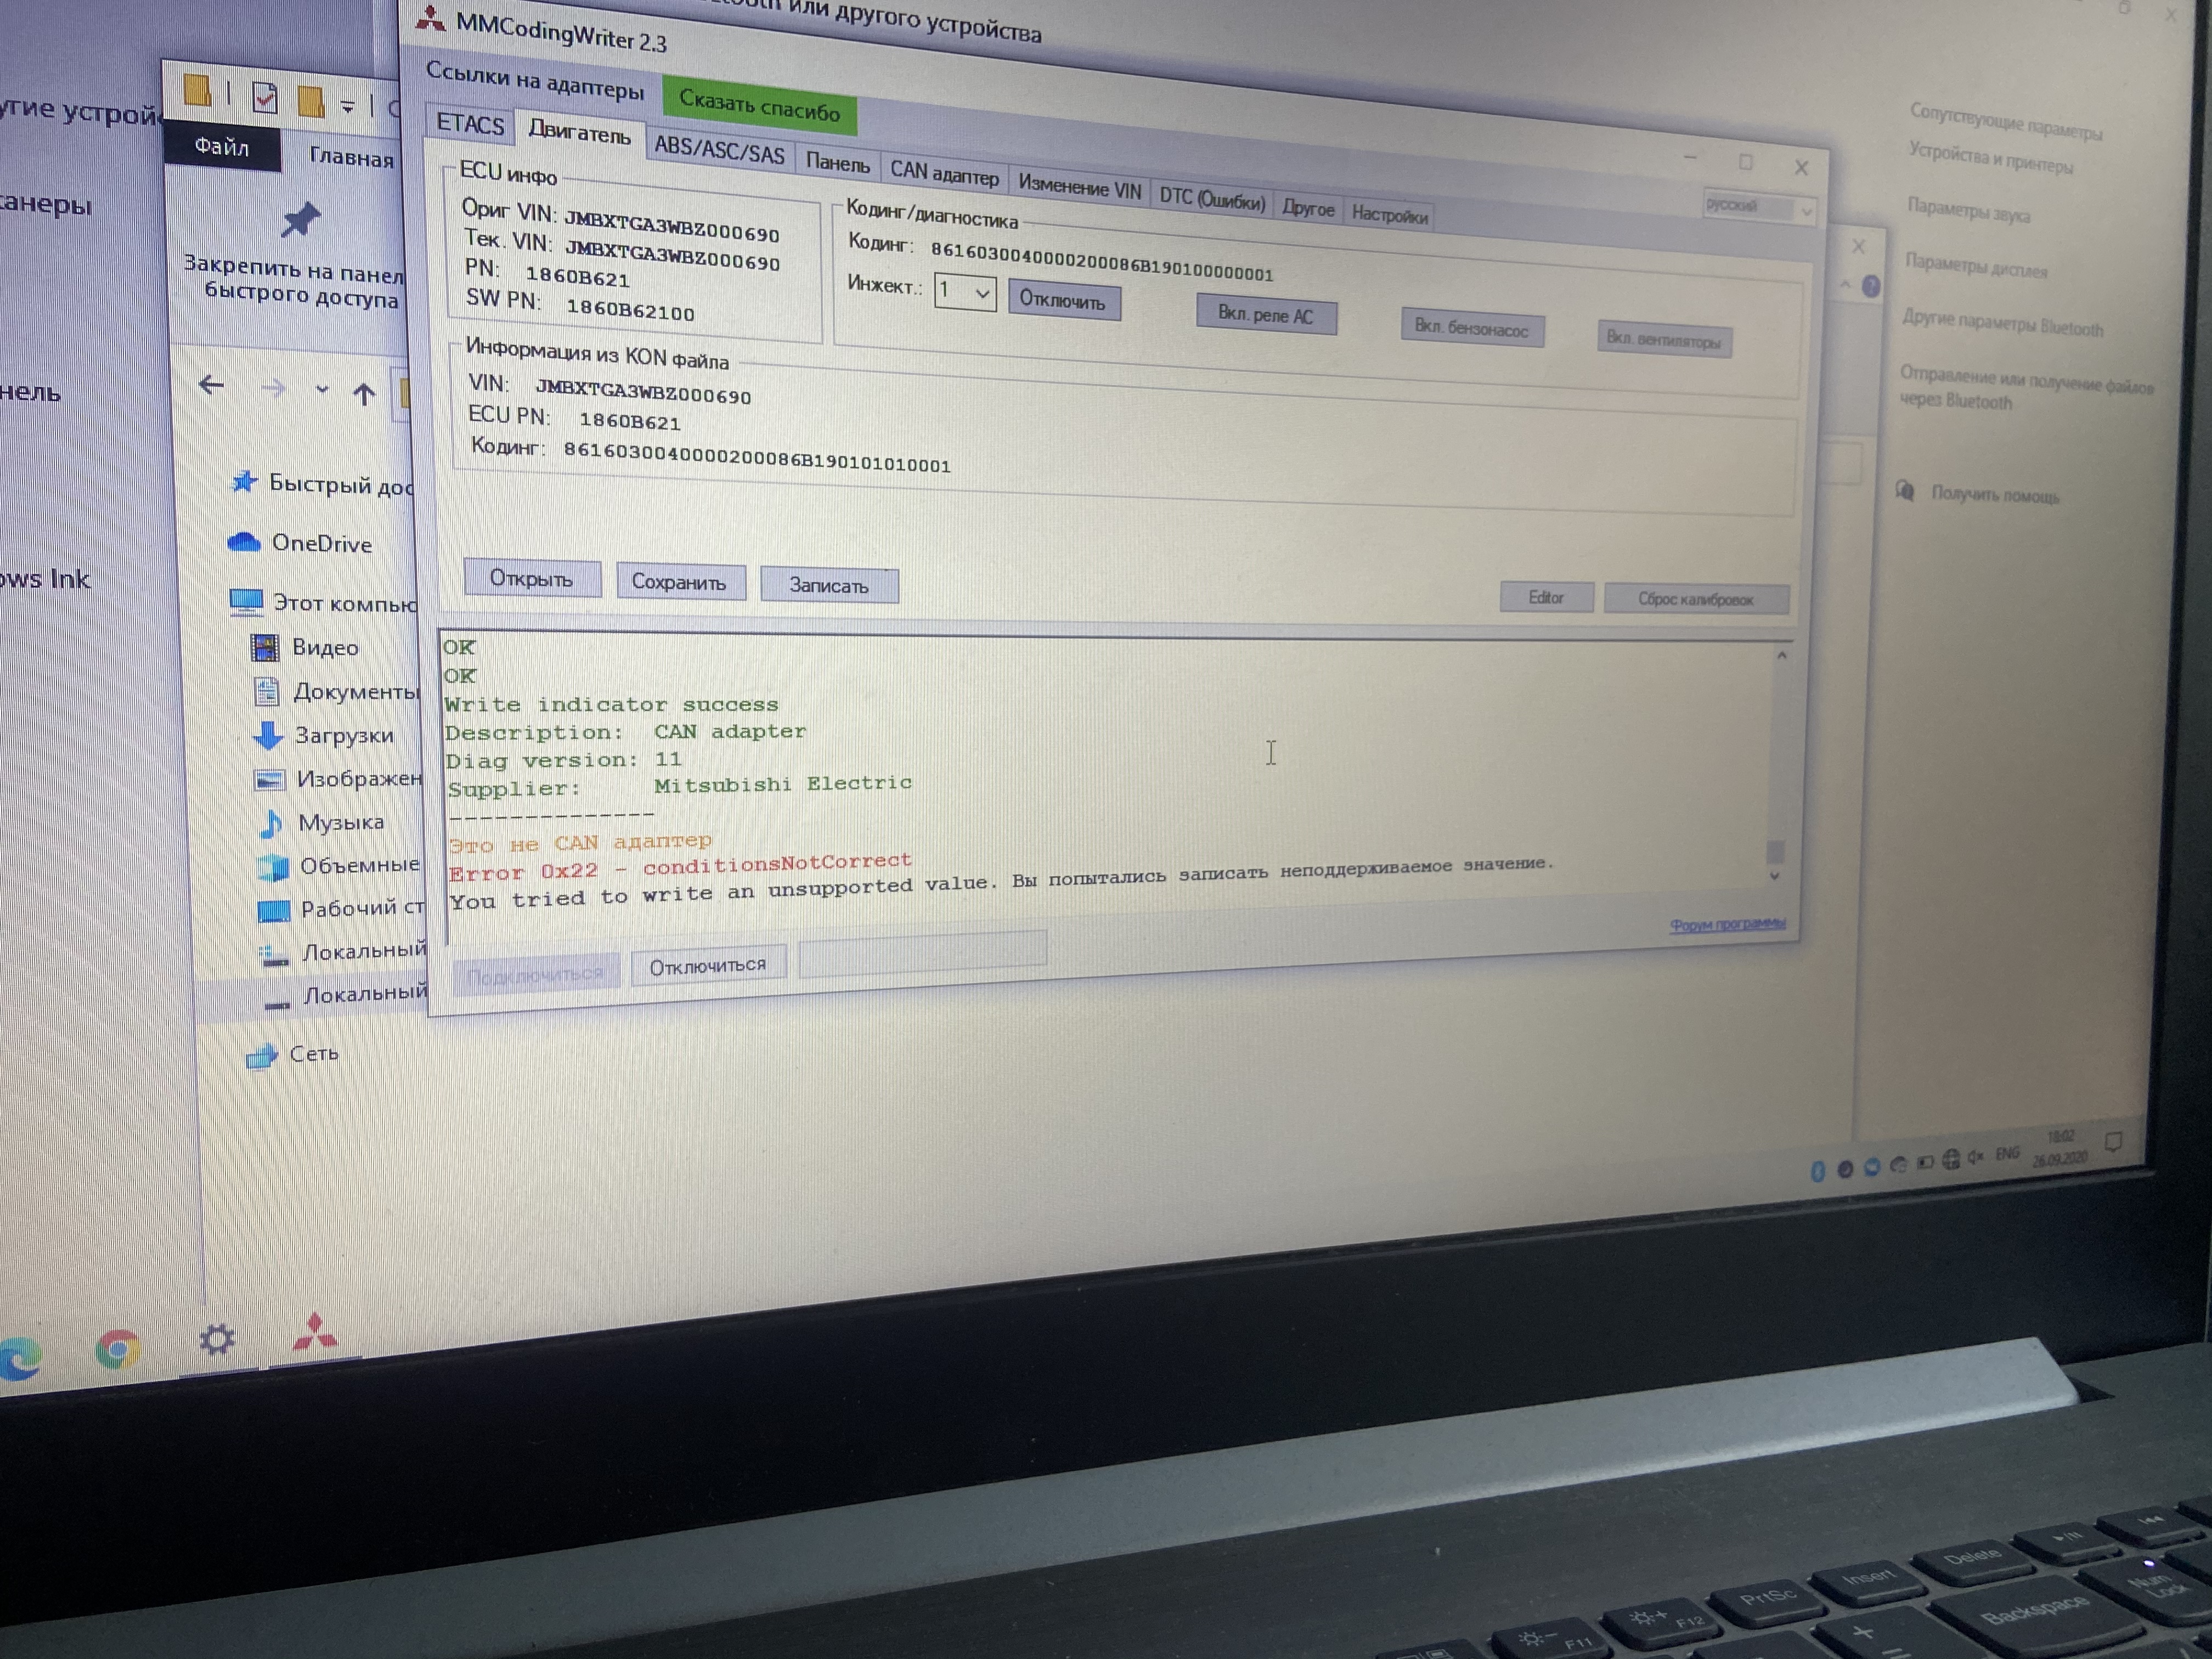This screenshot has width=2212, height=1659.
Task: Click Explorer back arrow
Action: click(211, 385)
